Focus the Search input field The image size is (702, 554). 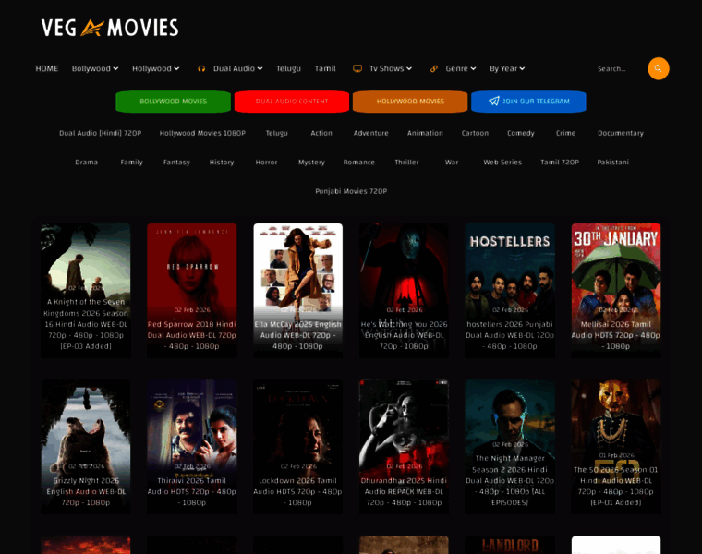620,69
